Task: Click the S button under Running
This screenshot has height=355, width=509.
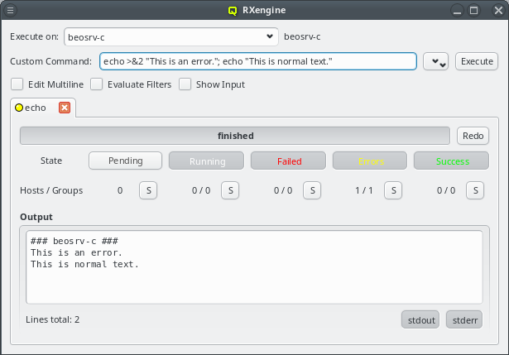Action: click(231, 190)
